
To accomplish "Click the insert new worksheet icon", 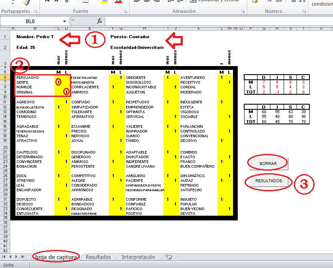I will point(169,257).
